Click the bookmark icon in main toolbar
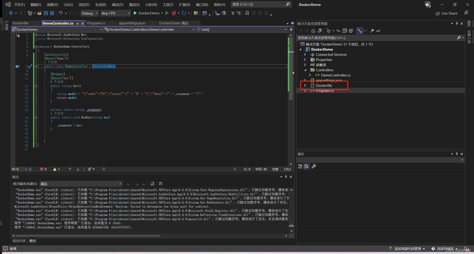 point(247,13)
